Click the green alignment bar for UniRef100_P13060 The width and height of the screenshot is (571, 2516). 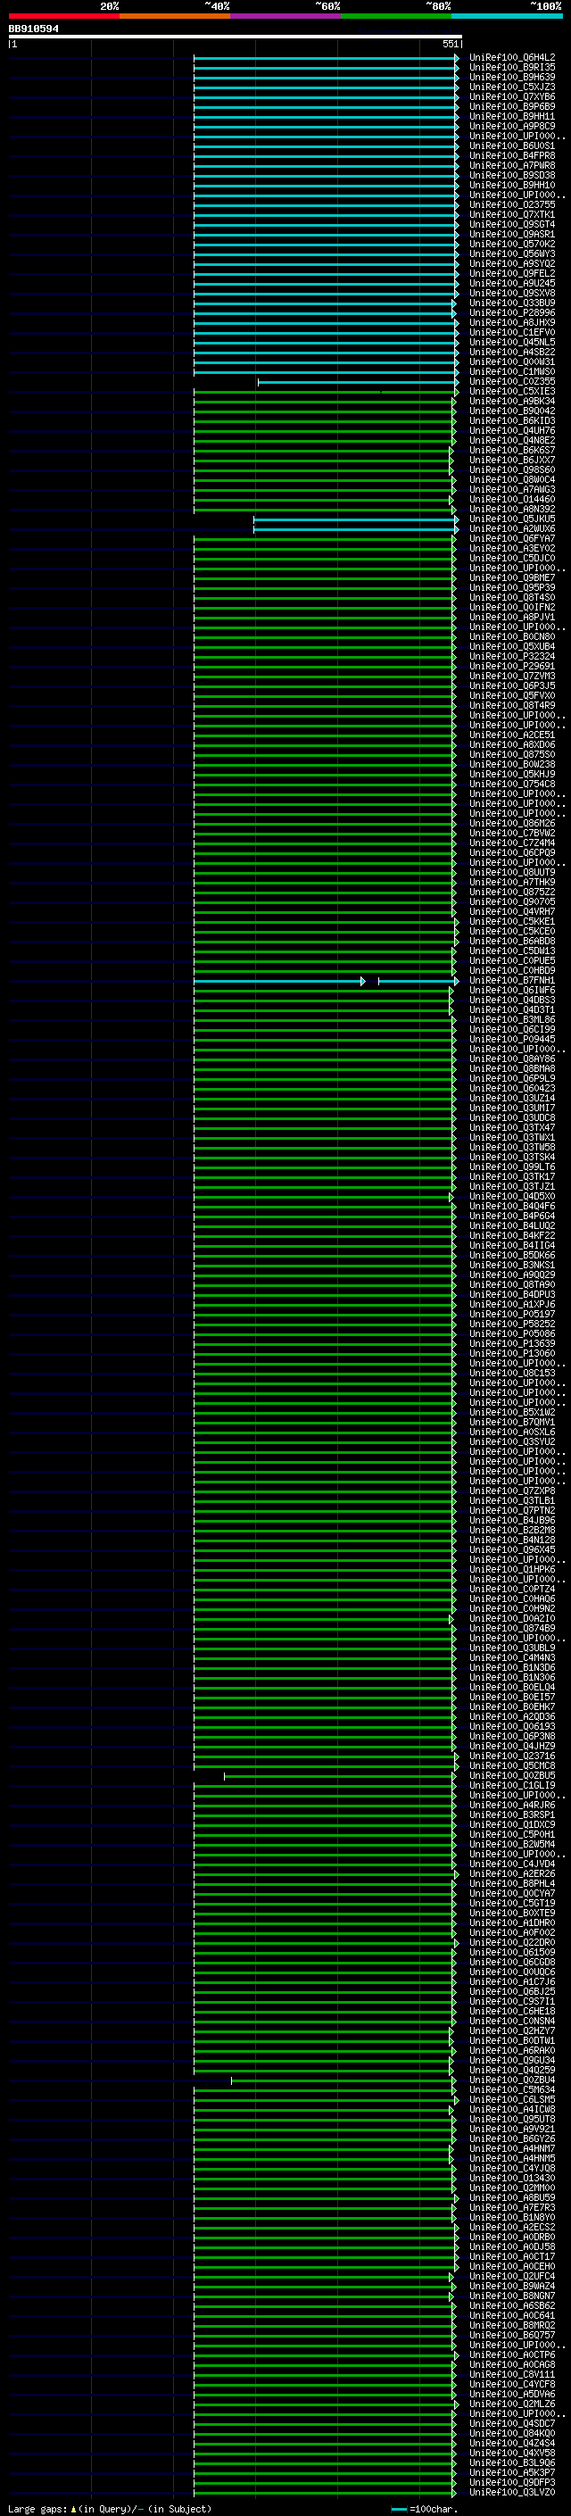point(324,1353)
